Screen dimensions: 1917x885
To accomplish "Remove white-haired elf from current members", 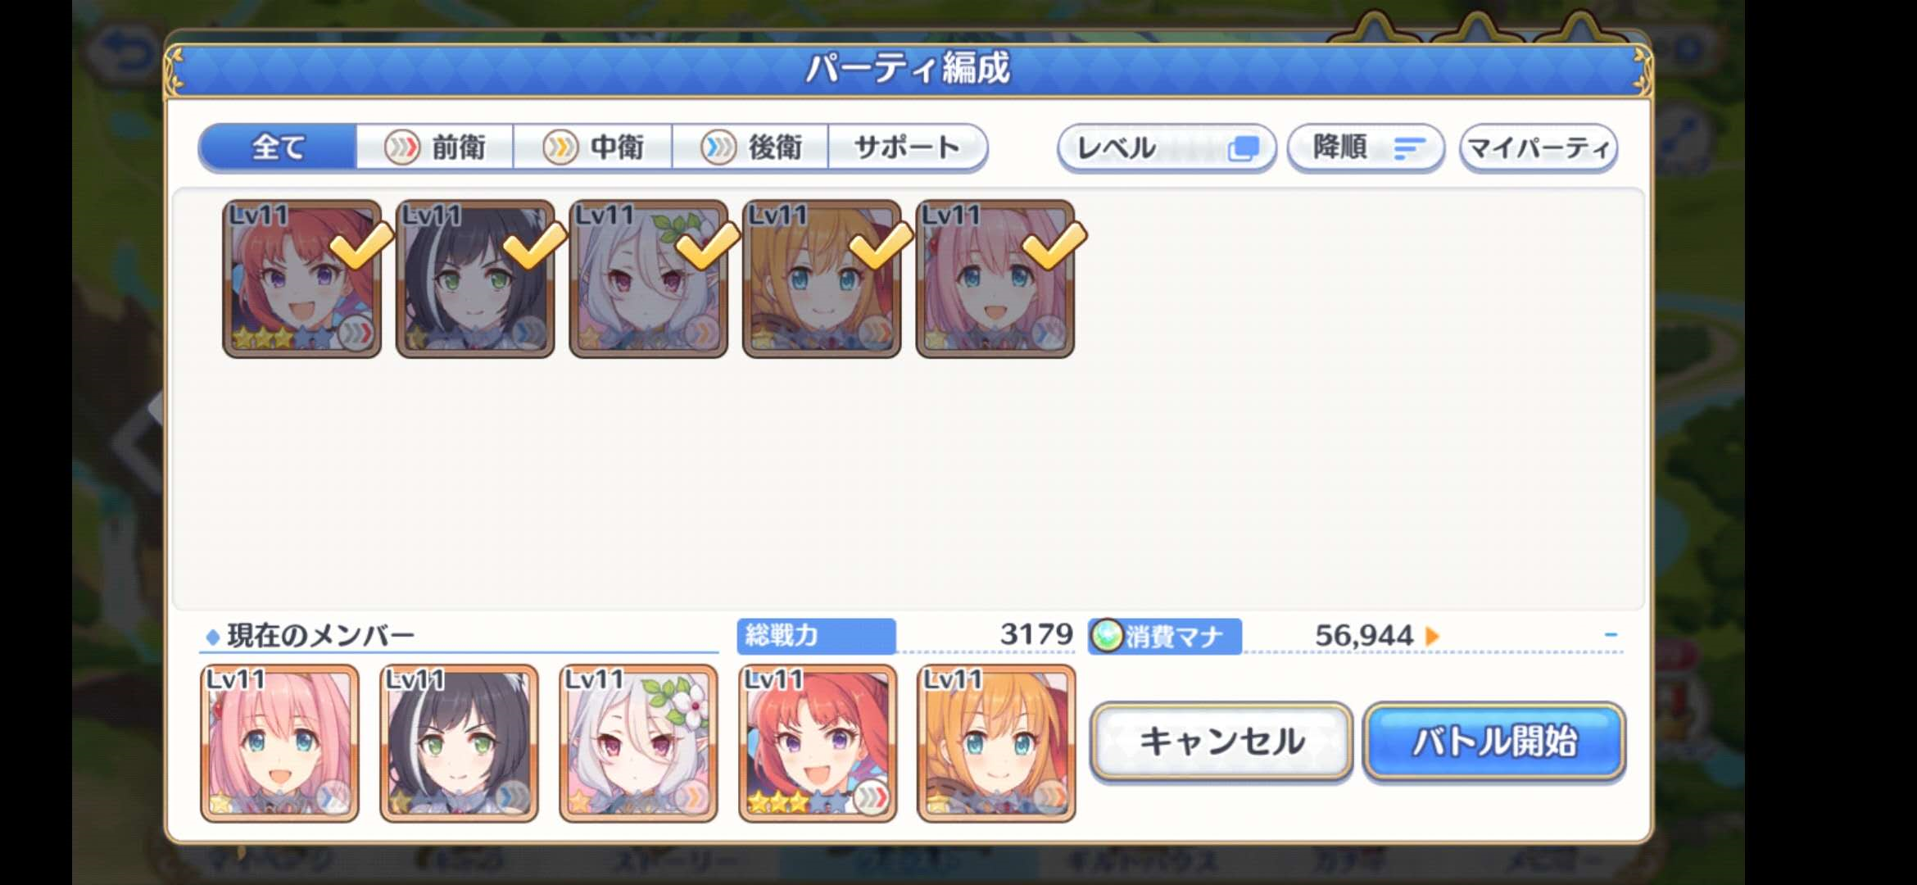I will click(x=639, y=743).
